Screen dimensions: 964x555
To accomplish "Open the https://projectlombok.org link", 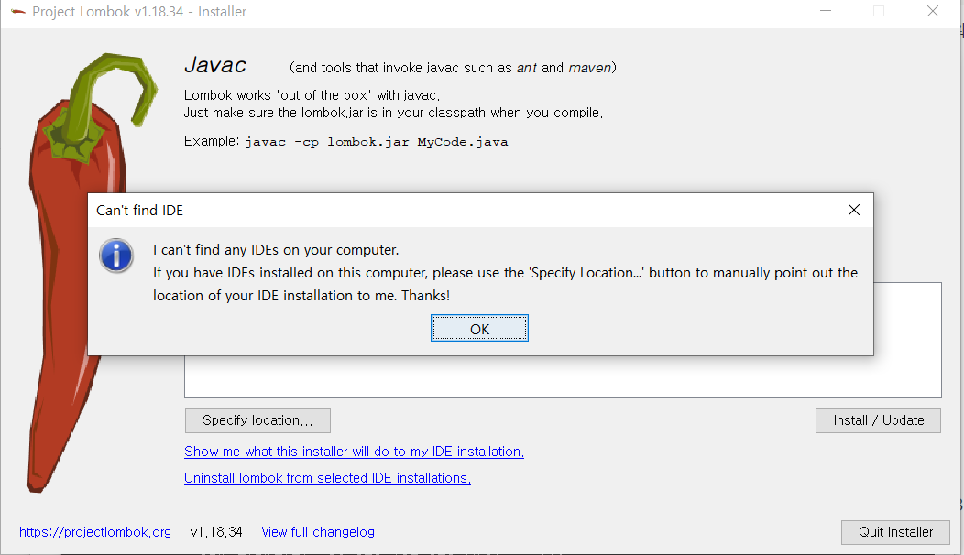I will pyautogui.click(x=95, y=531).
